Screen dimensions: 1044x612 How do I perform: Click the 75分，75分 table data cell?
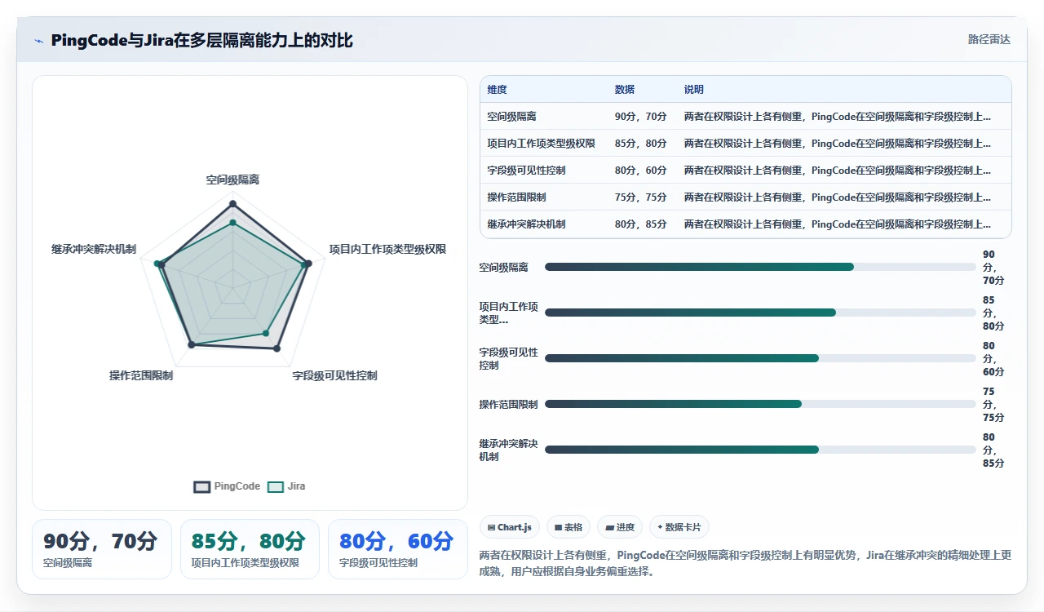pos(640,197)
